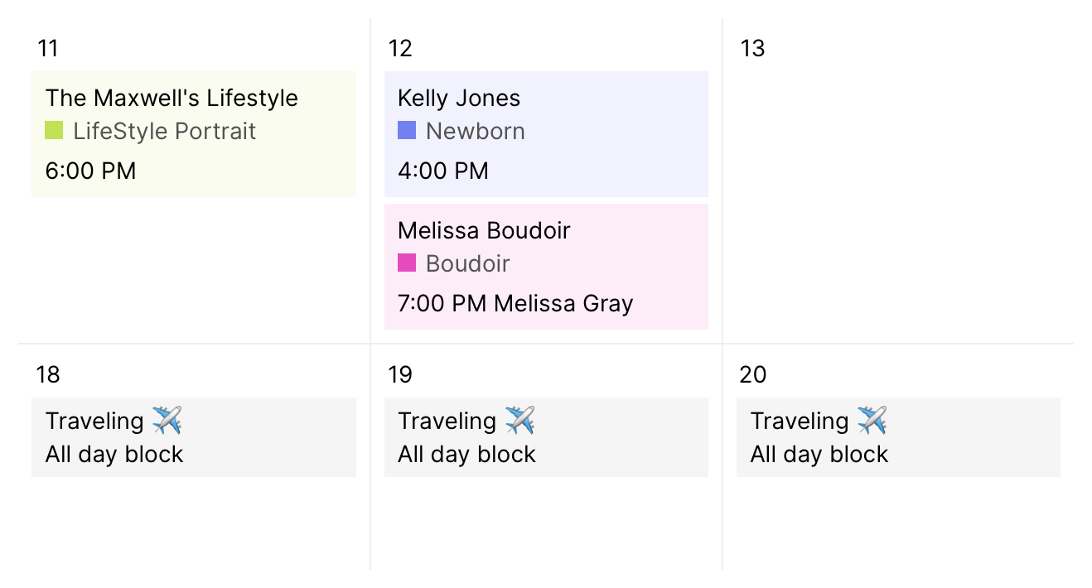The width and height of the screenshot is (1092, 588).
Task: Open the Kelly Jones session
Action: pos(546,133)
